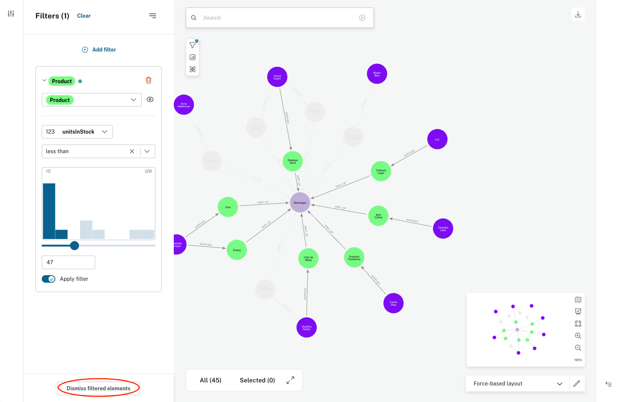Viewport: 618px width, 402px height.
Task: Delete the Product filter with trash icon
Action: point(148,80)
